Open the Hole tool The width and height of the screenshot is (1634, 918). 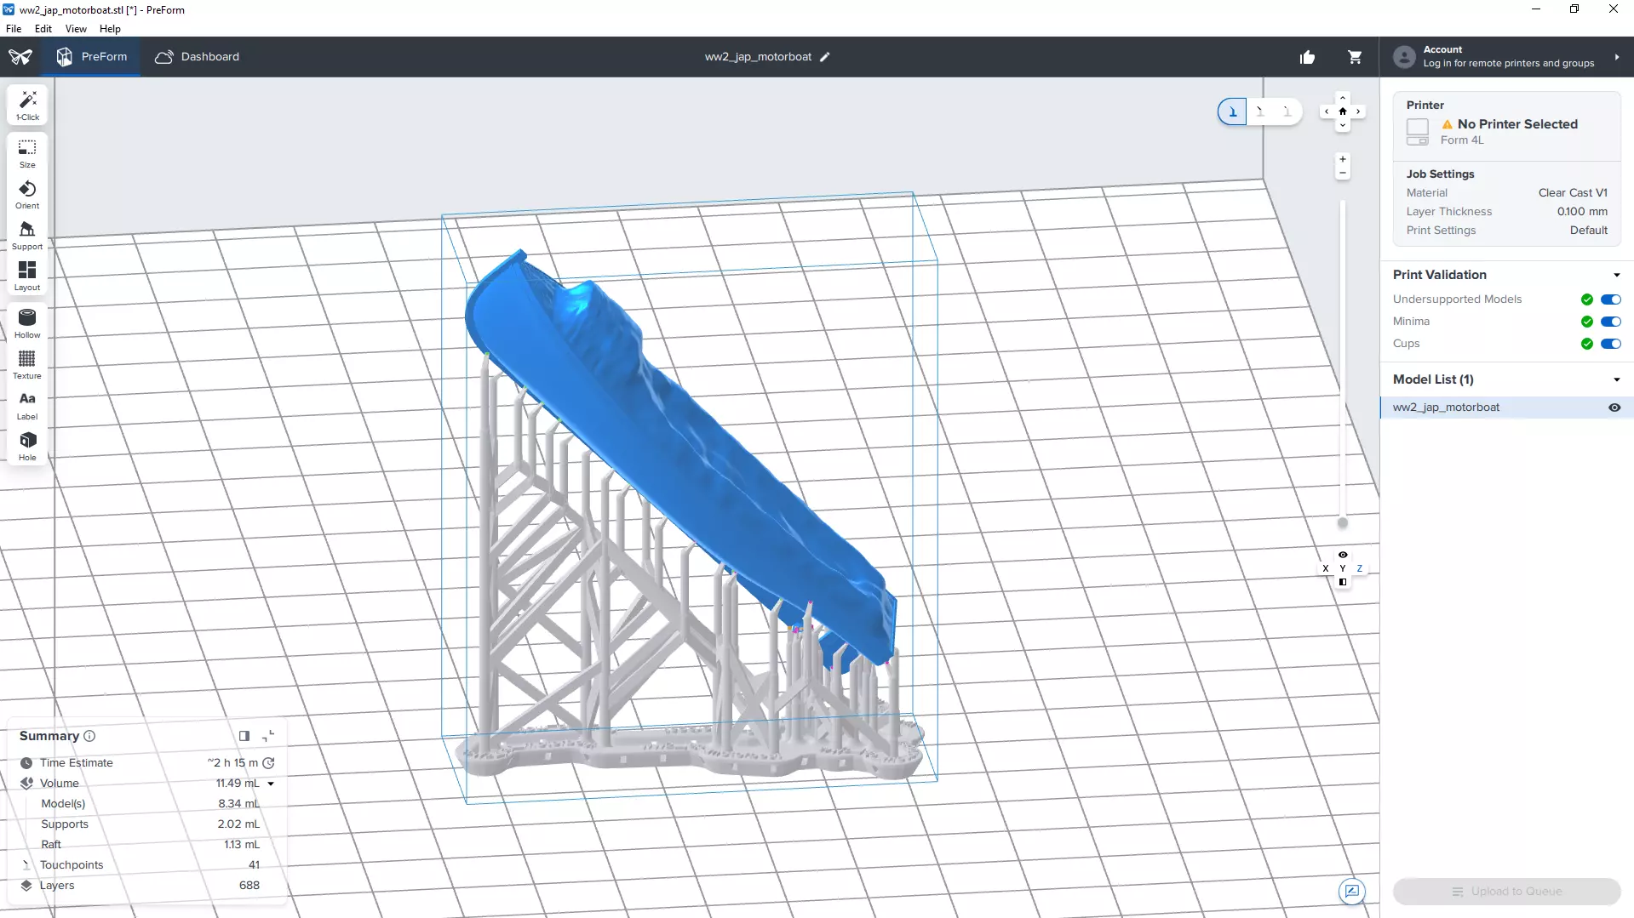point(27,447)
